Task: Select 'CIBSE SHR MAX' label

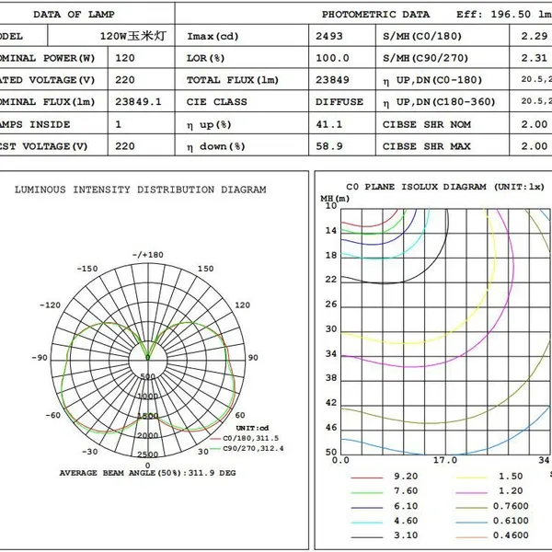Action: [x=427, y=146]
